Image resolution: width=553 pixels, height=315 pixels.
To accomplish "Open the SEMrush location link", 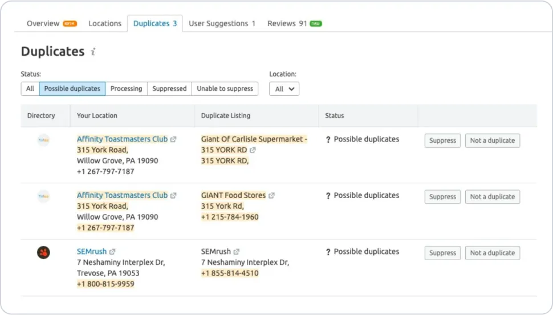I will (92, 252).
